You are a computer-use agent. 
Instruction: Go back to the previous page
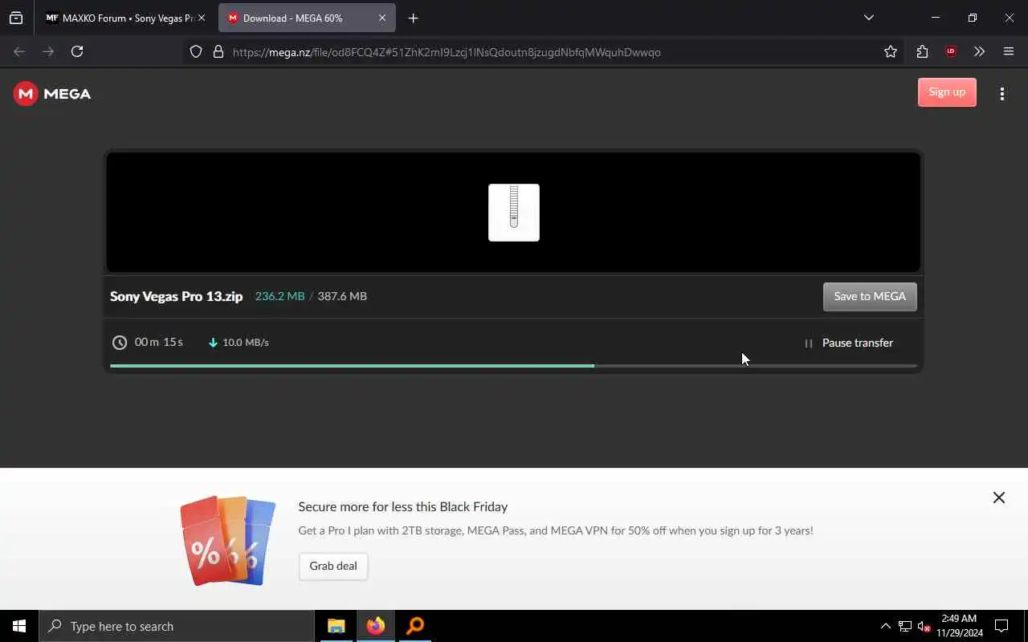(x=19, y=51)
